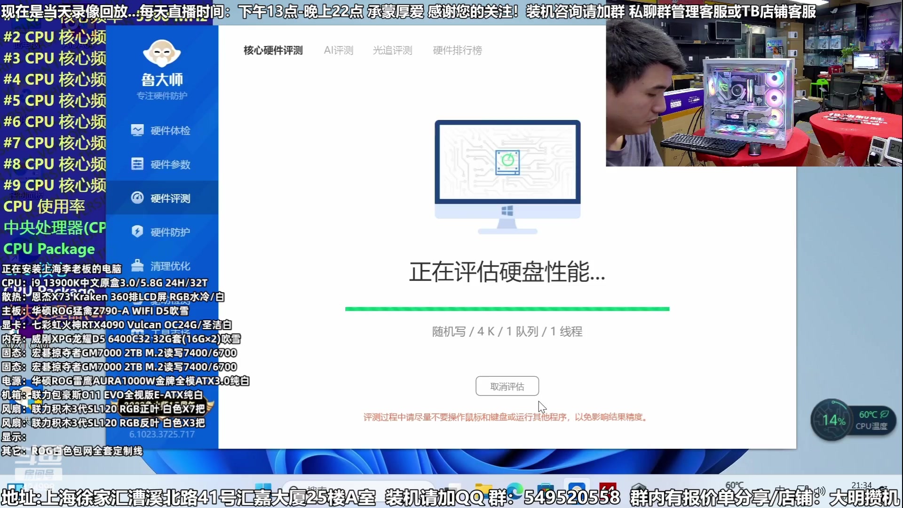
Task: Click the taskbar clock showing 21:34
Action: 862,485
